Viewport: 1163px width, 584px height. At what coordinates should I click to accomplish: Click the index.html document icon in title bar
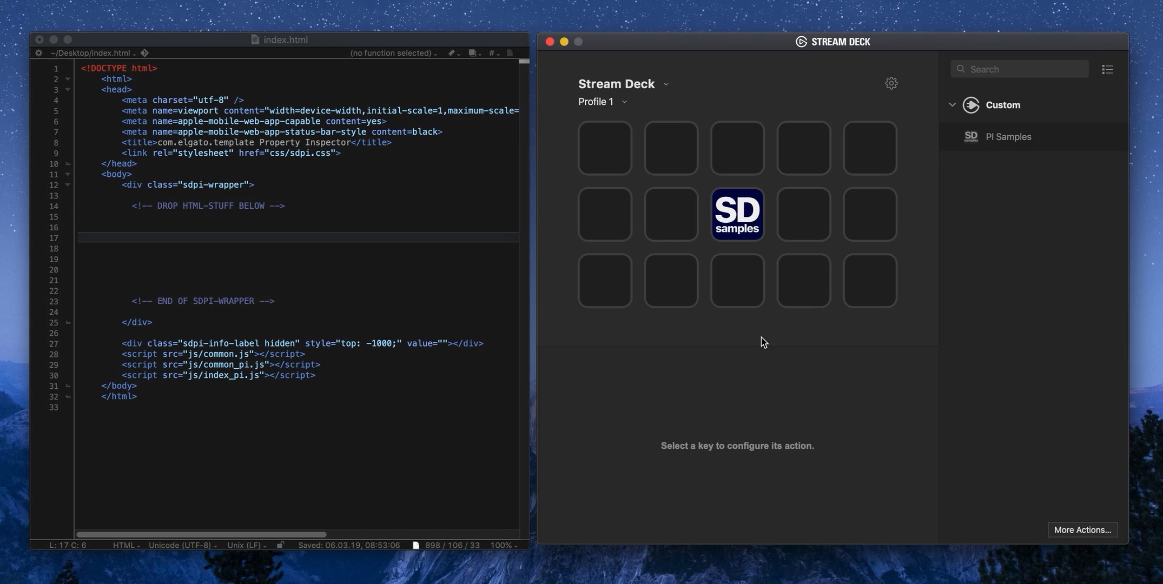pos(255,39)
